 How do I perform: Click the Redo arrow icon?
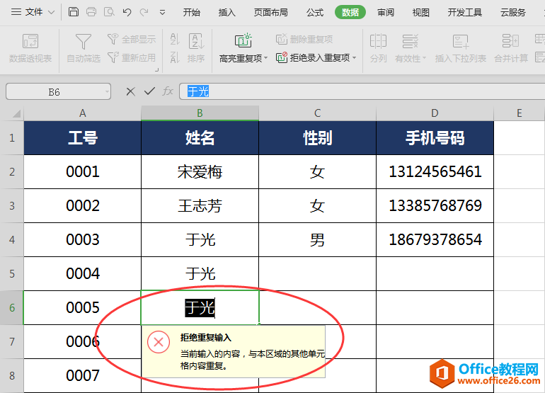click(144, 12)
